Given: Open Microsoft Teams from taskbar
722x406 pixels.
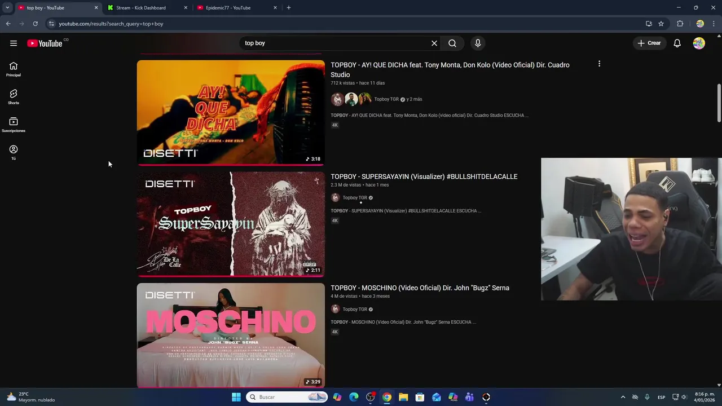Looking at the screenshot, I should point(469,397).
